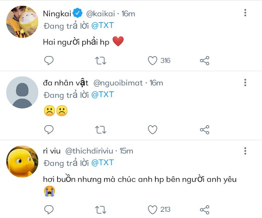Reply to rì viu's tweet
The height and width of the screenshot is (218, 262).
pyautogui.click(x=49, y=209)
